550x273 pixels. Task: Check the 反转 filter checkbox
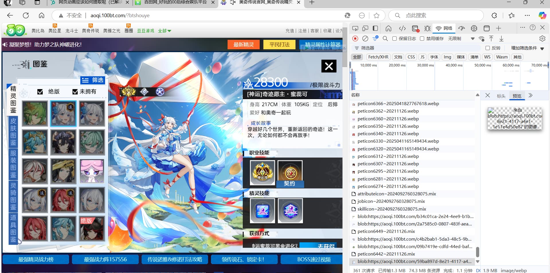(x=488, y=48)
